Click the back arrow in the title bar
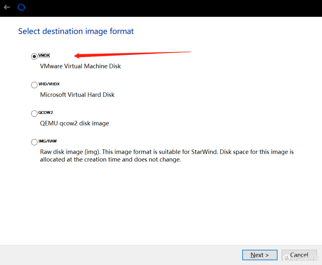The image size is (322, 265). coord(7,7)
